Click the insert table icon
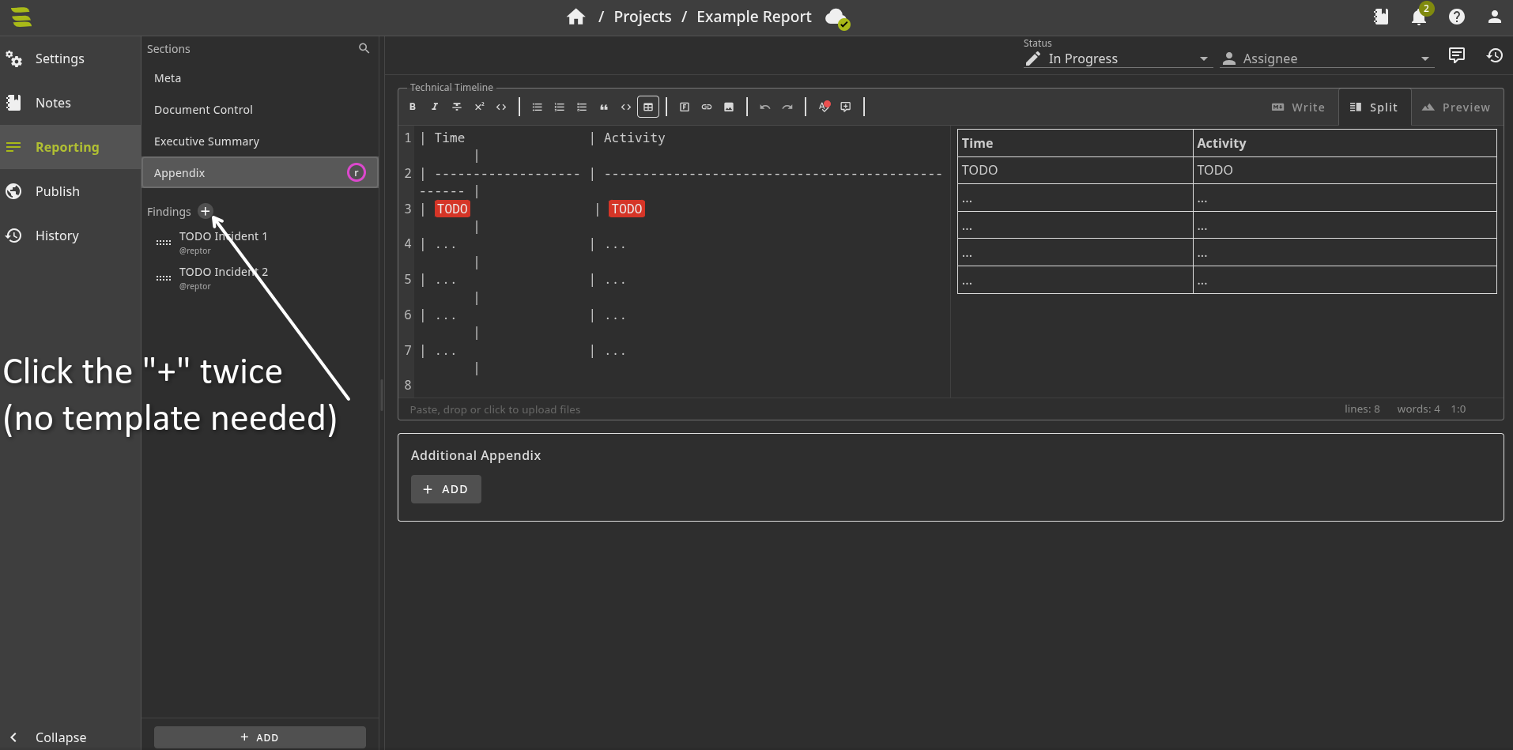1513x750 pixels. [647, 107]
